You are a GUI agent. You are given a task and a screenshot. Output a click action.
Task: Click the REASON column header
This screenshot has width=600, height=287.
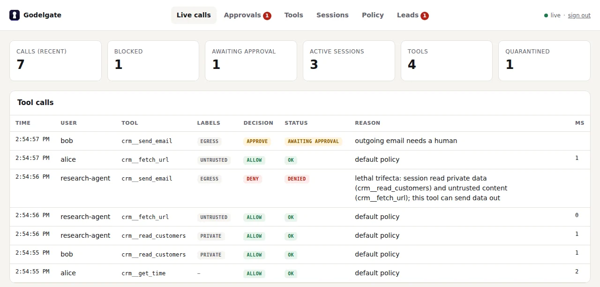[x=367, y=123]
